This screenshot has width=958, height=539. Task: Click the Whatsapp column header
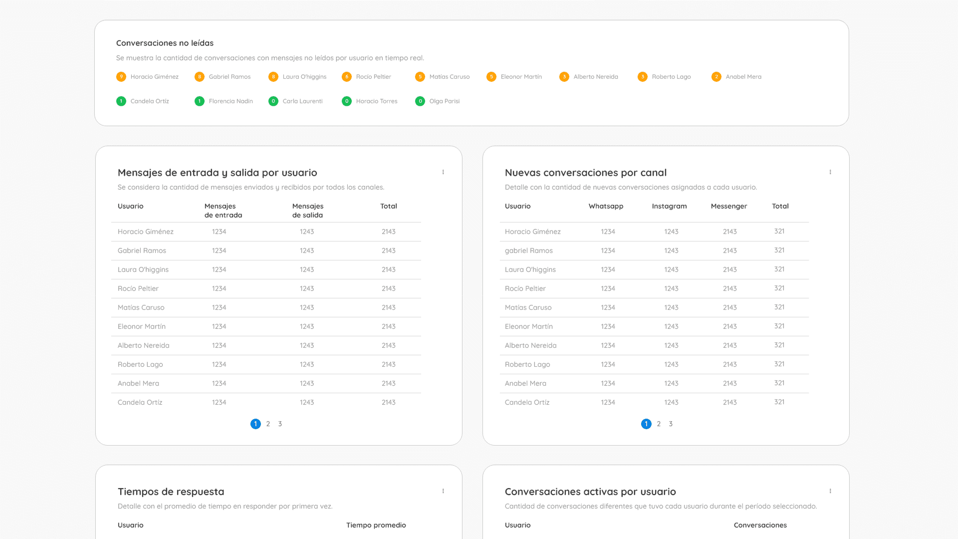click(x=606, y=206)
